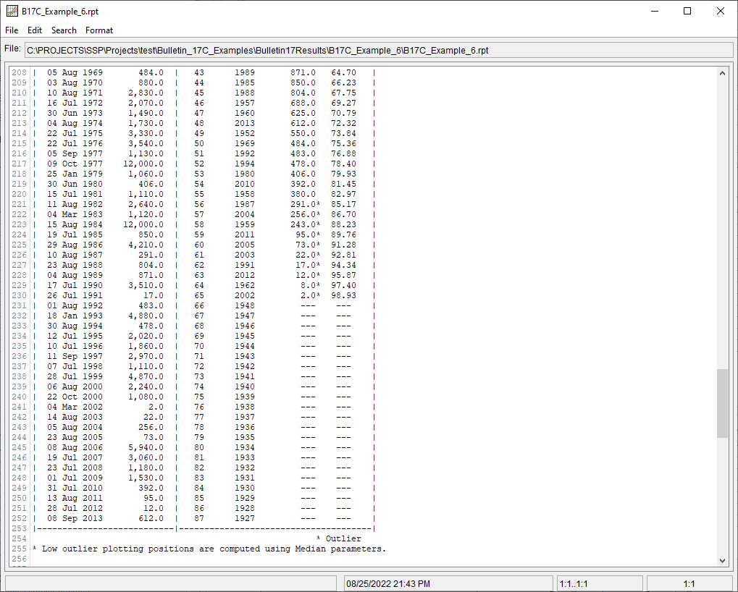Click the flow value 3,060.0
The image size is (738, 592).
coord(146,457)
